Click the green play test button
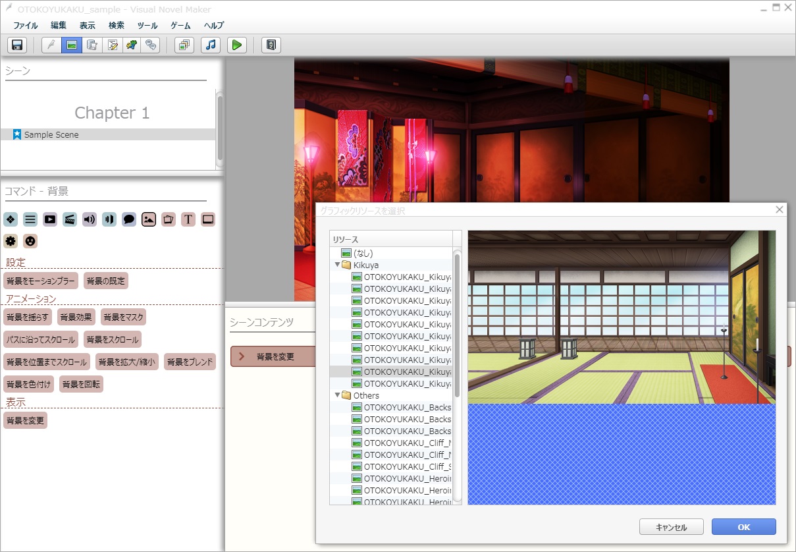The height and width of the screenshot is (552, 796). pyautogui.click(x=236, y=45)
